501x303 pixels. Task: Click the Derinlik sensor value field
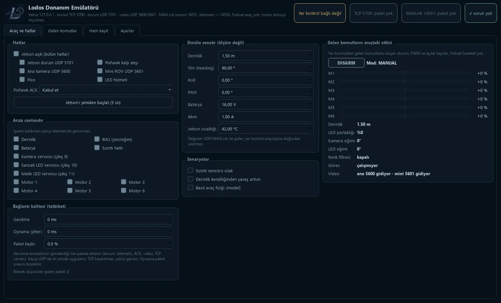pyautogui.click(x=265, y=56)
